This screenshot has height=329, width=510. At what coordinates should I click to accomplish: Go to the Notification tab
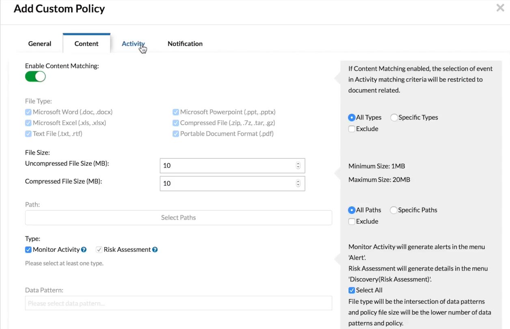pyautogui.click(x=185, y=44)
